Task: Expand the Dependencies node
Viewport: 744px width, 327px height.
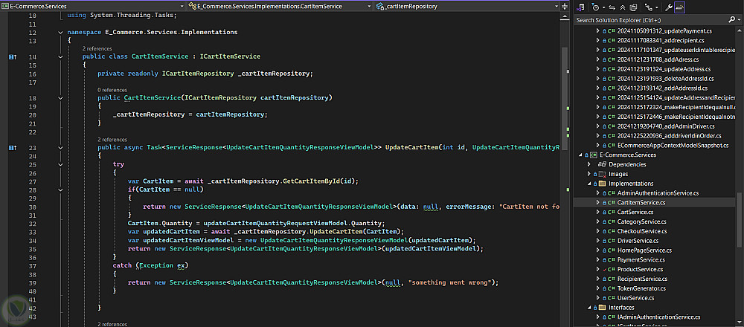Action: pyautogui.click(x=589, y=164)
